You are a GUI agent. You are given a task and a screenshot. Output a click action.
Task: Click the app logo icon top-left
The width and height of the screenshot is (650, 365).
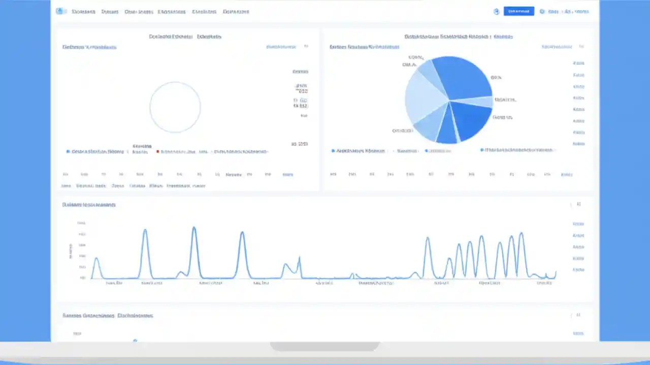[61, 11]
